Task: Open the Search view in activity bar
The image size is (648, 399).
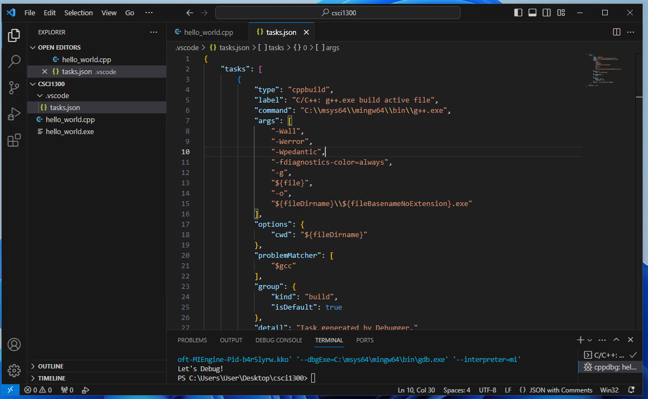Action: point(14,62)
